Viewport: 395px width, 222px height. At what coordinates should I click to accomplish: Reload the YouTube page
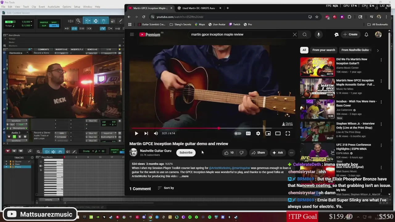pyautogui.click(x=144, y=17)
